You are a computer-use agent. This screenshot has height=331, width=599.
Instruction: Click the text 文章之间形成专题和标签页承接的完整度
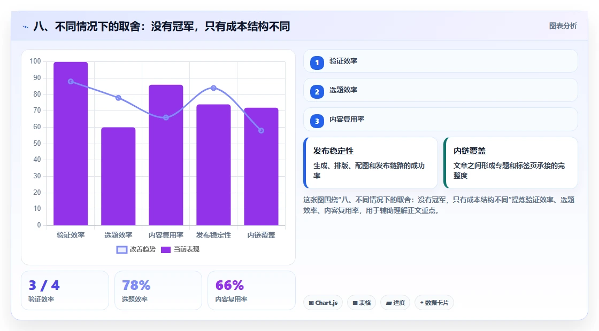509,170
